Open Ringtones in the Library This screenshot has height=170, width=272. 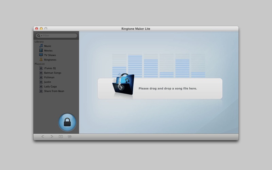(50, 60)
